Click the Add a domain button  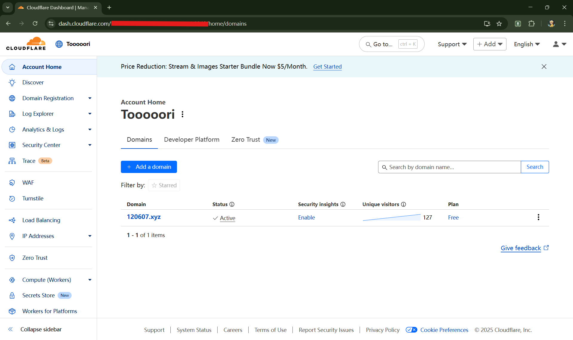click(149, 167)
